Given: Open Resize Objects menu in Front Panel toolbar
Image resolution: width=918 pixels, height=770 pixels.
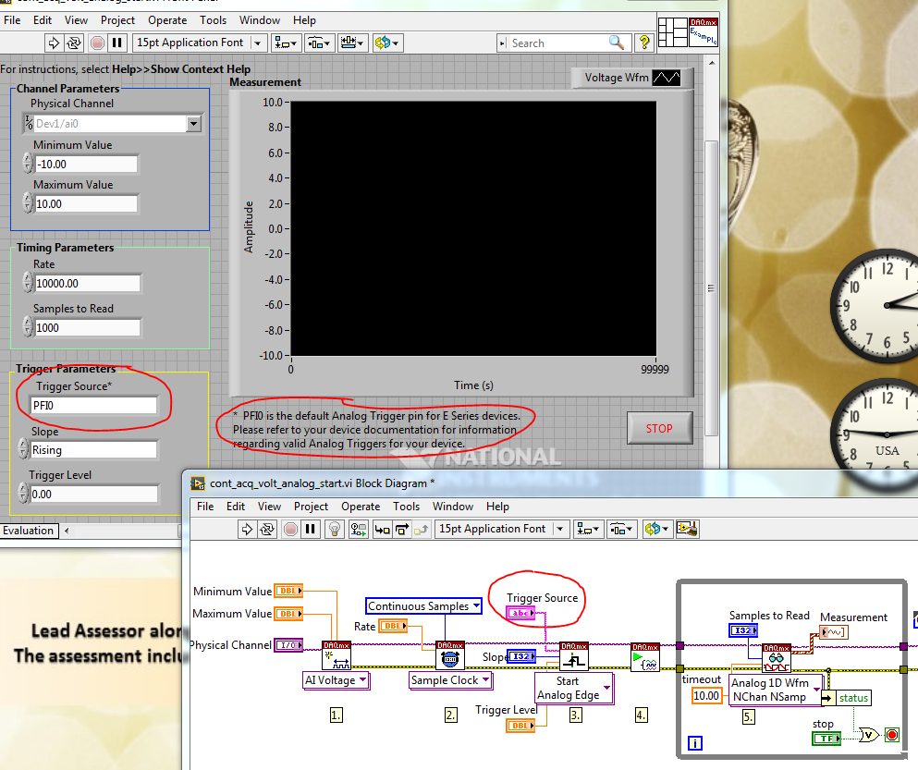Looking at the screenshot, I should coord(352,43).
